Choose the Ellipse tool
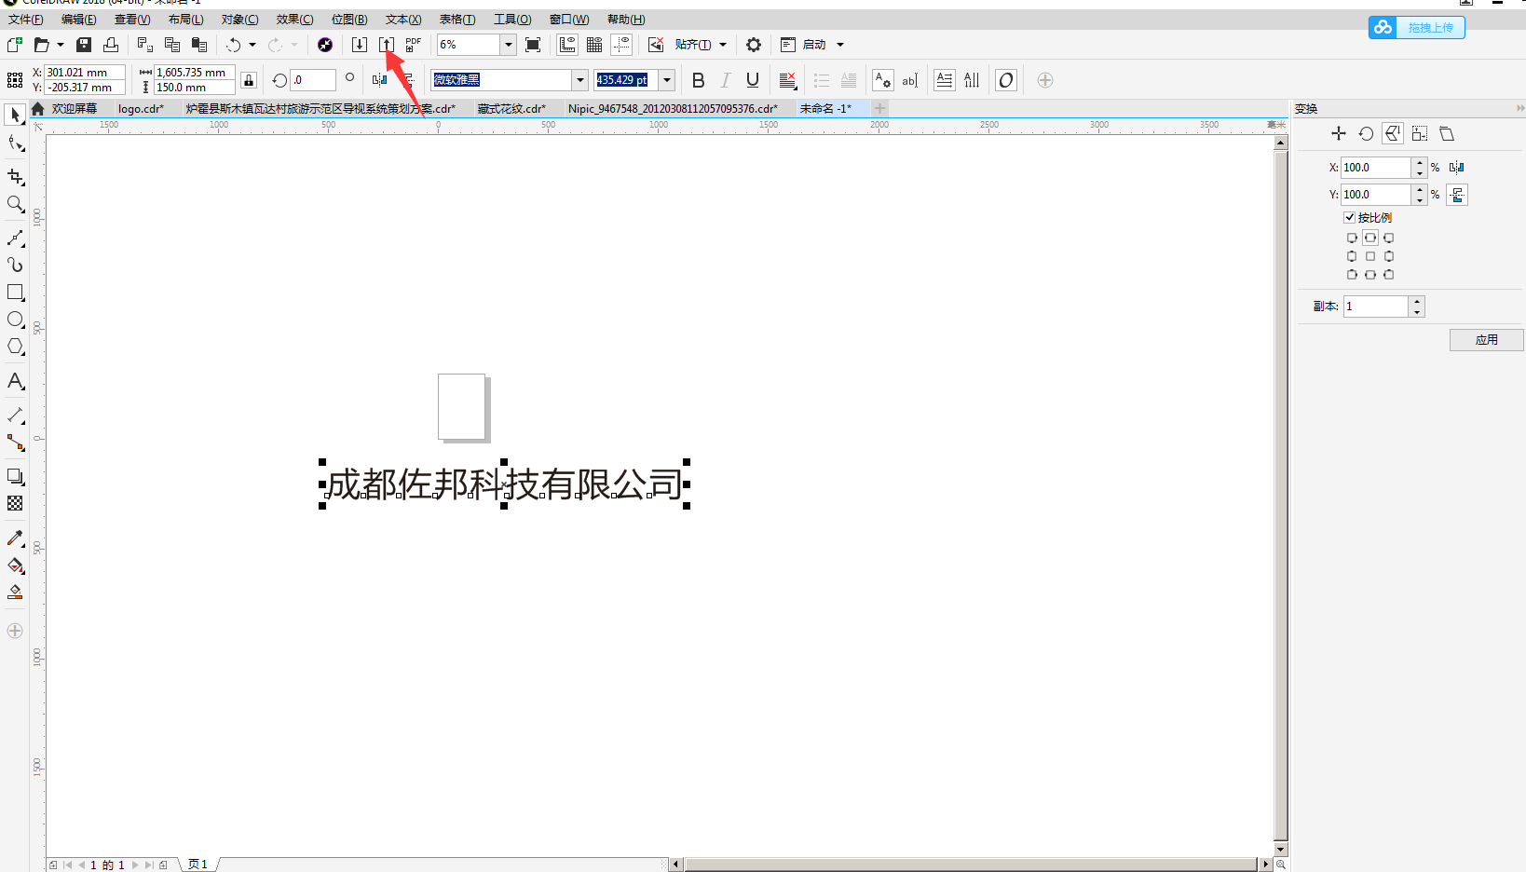Screen dimensions: 1526x872 (x=15, y=320)
